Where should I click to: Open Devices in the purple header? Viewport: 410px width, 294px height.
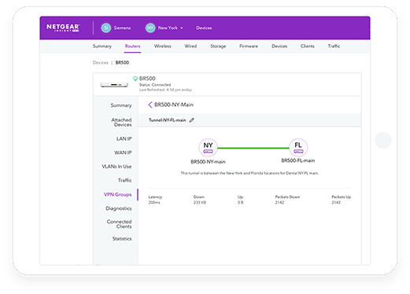204,28
